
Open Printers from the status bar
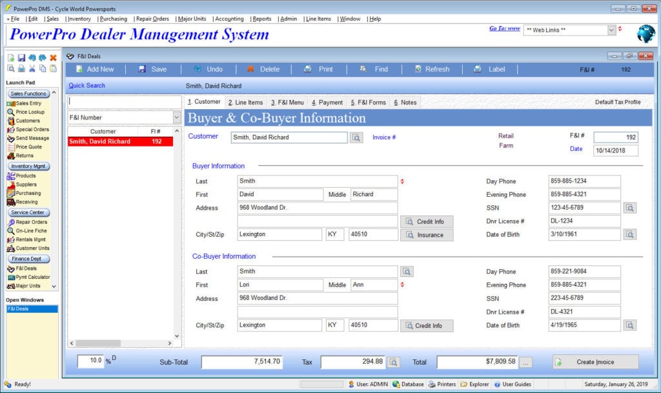coord(442,385)
